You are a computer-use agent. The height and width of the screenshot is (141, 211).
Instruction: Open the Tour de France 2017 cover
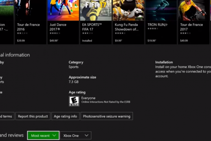click(x=194, y=10)
